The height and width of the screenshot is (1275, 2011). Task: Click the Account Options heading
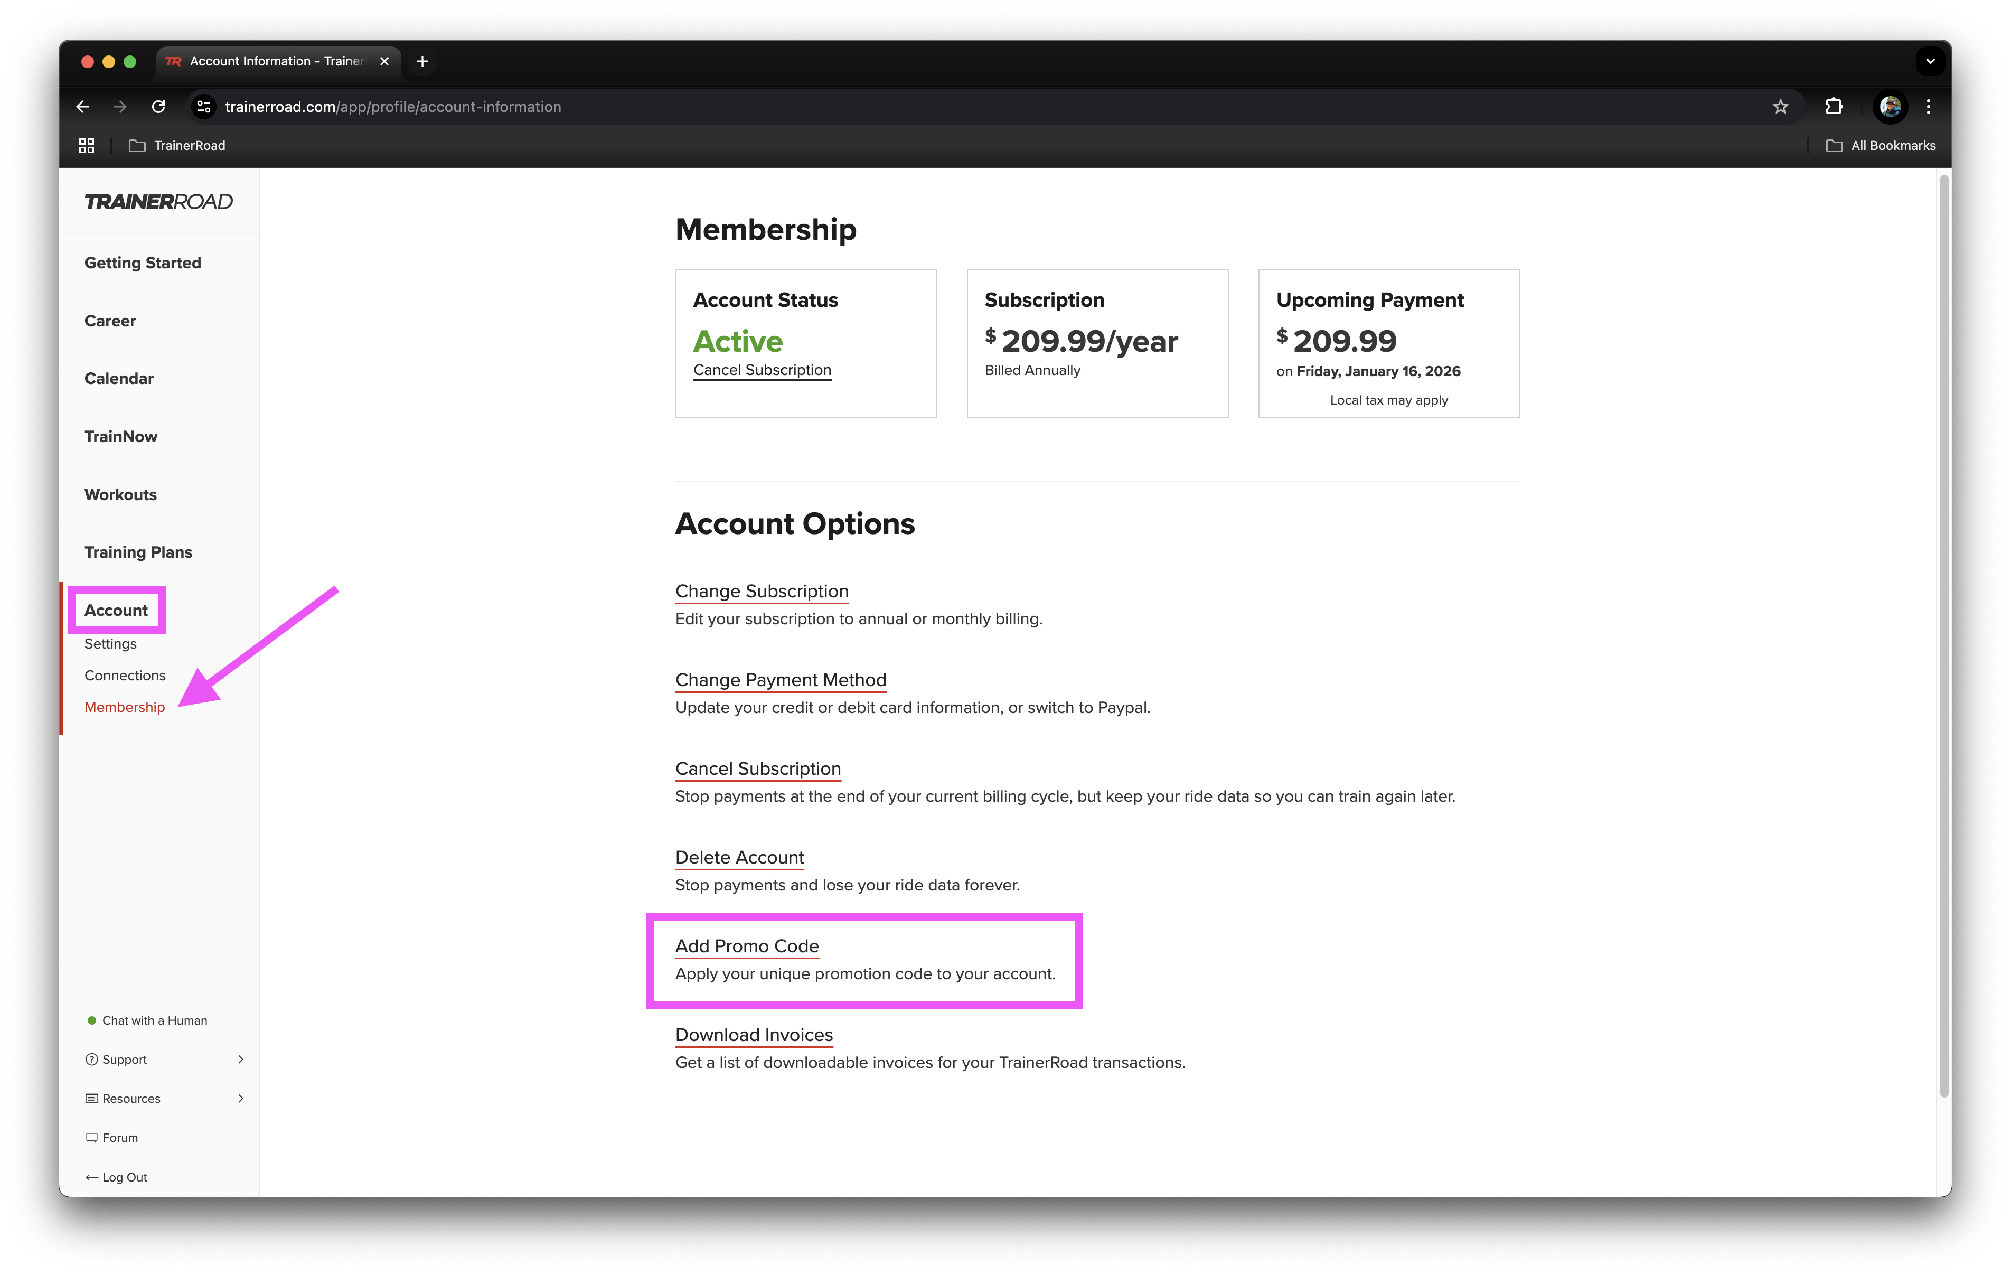point(795,523)
